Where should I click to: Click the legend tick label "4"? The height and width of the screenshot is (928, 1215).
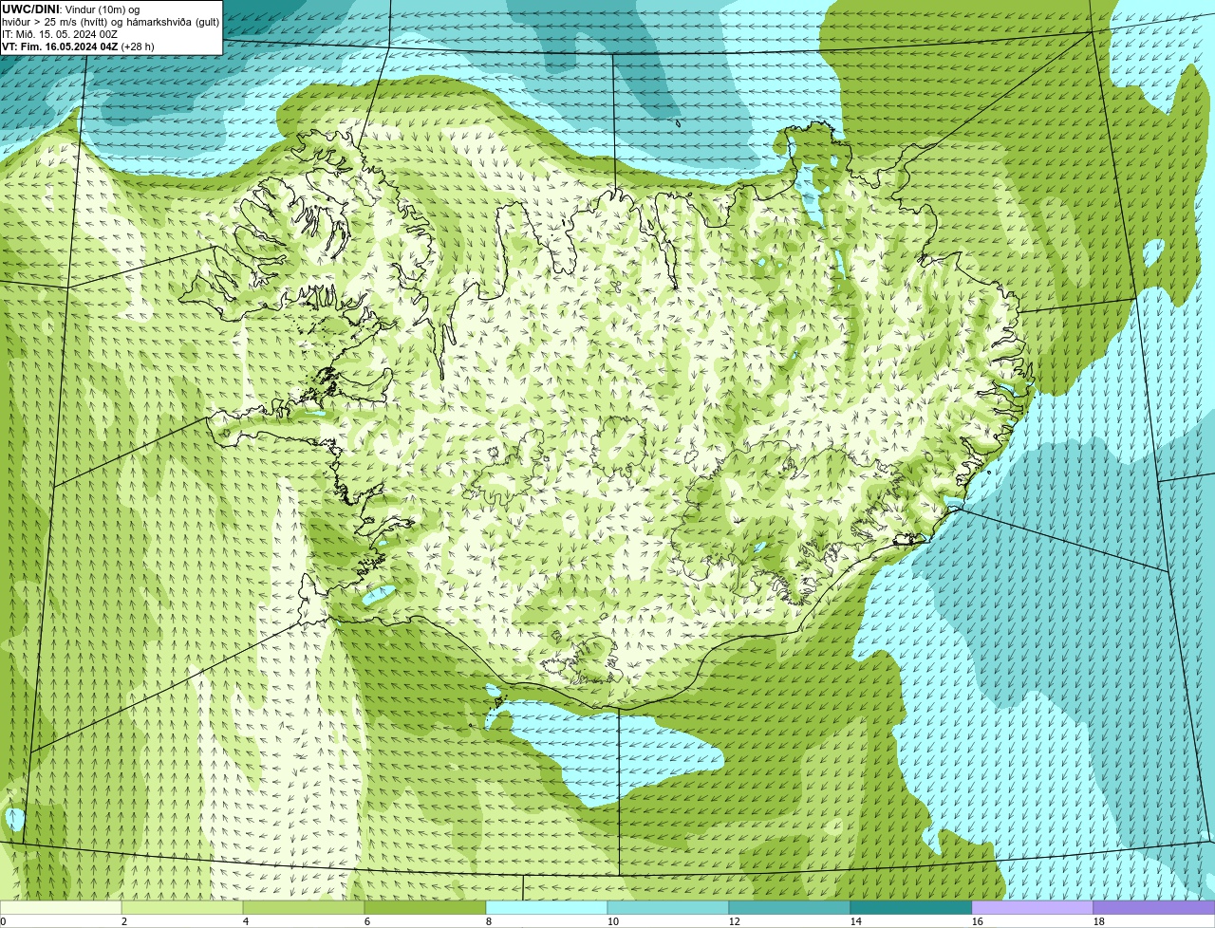pos(246,921)
